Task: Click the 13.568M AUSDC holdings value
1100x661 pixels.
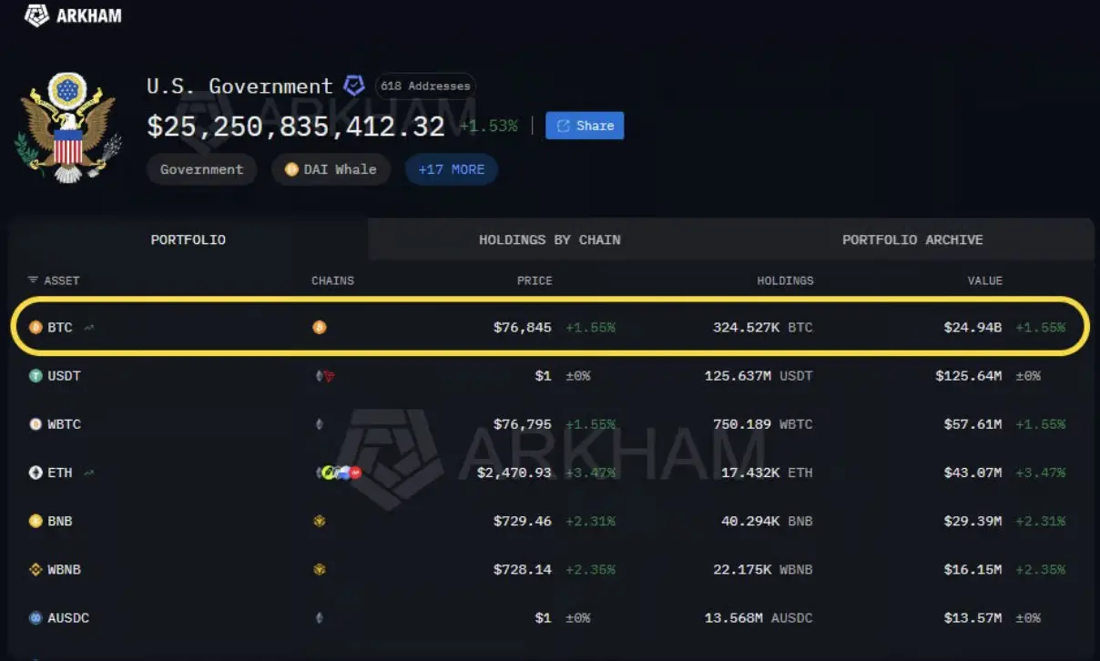Action: click(759, 618)
